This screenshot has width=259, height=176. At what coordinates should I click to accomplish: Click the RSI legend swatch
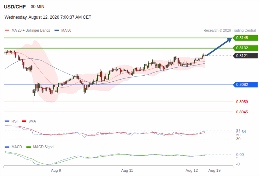click(x=7, y=121)
